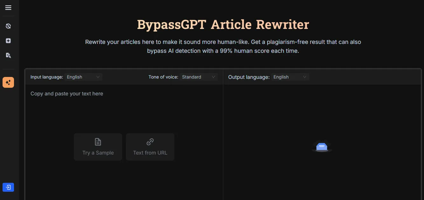Select the orange sparkles AI tool icon

[8, 82]
